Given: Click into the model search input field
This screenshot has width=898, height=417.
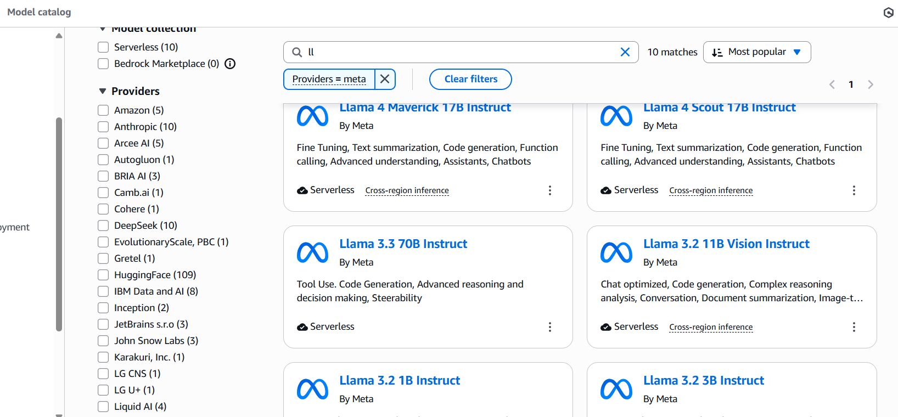Looking at the screenshot, I should [461, 52].
